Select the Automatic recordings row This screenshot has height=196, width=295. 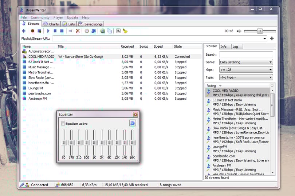pos(112,51)
